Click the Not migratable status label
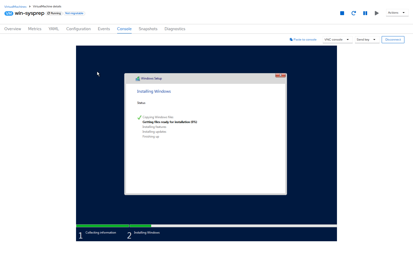This screenshot has width=413, height=259. tap(74, 13)
